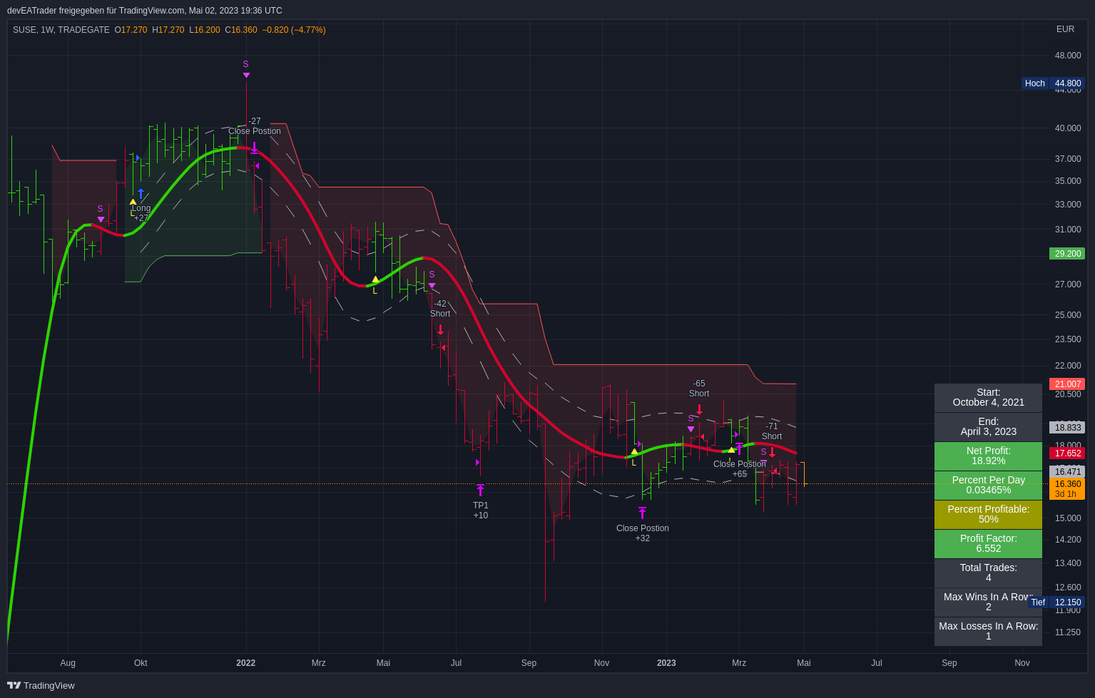Click the EUR currency label

pos(1065,29)
